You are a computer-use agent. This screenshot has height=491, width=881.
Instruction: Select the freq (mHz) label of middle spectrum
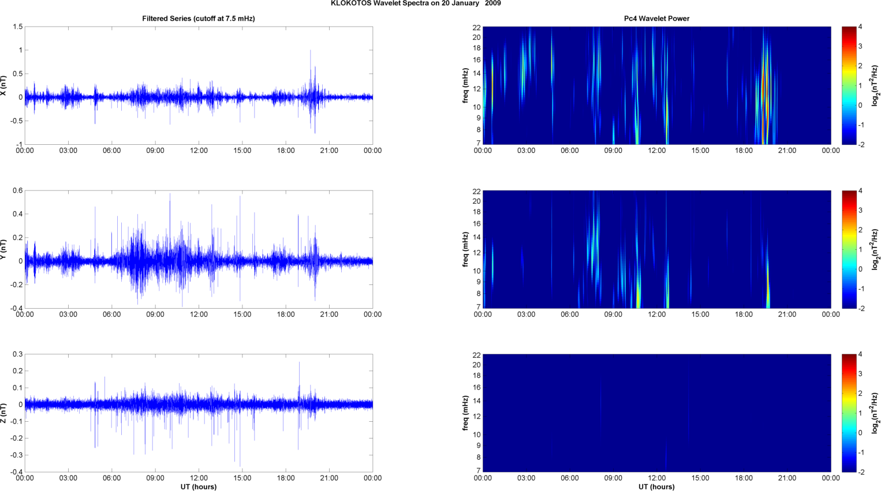coord(465,249)
